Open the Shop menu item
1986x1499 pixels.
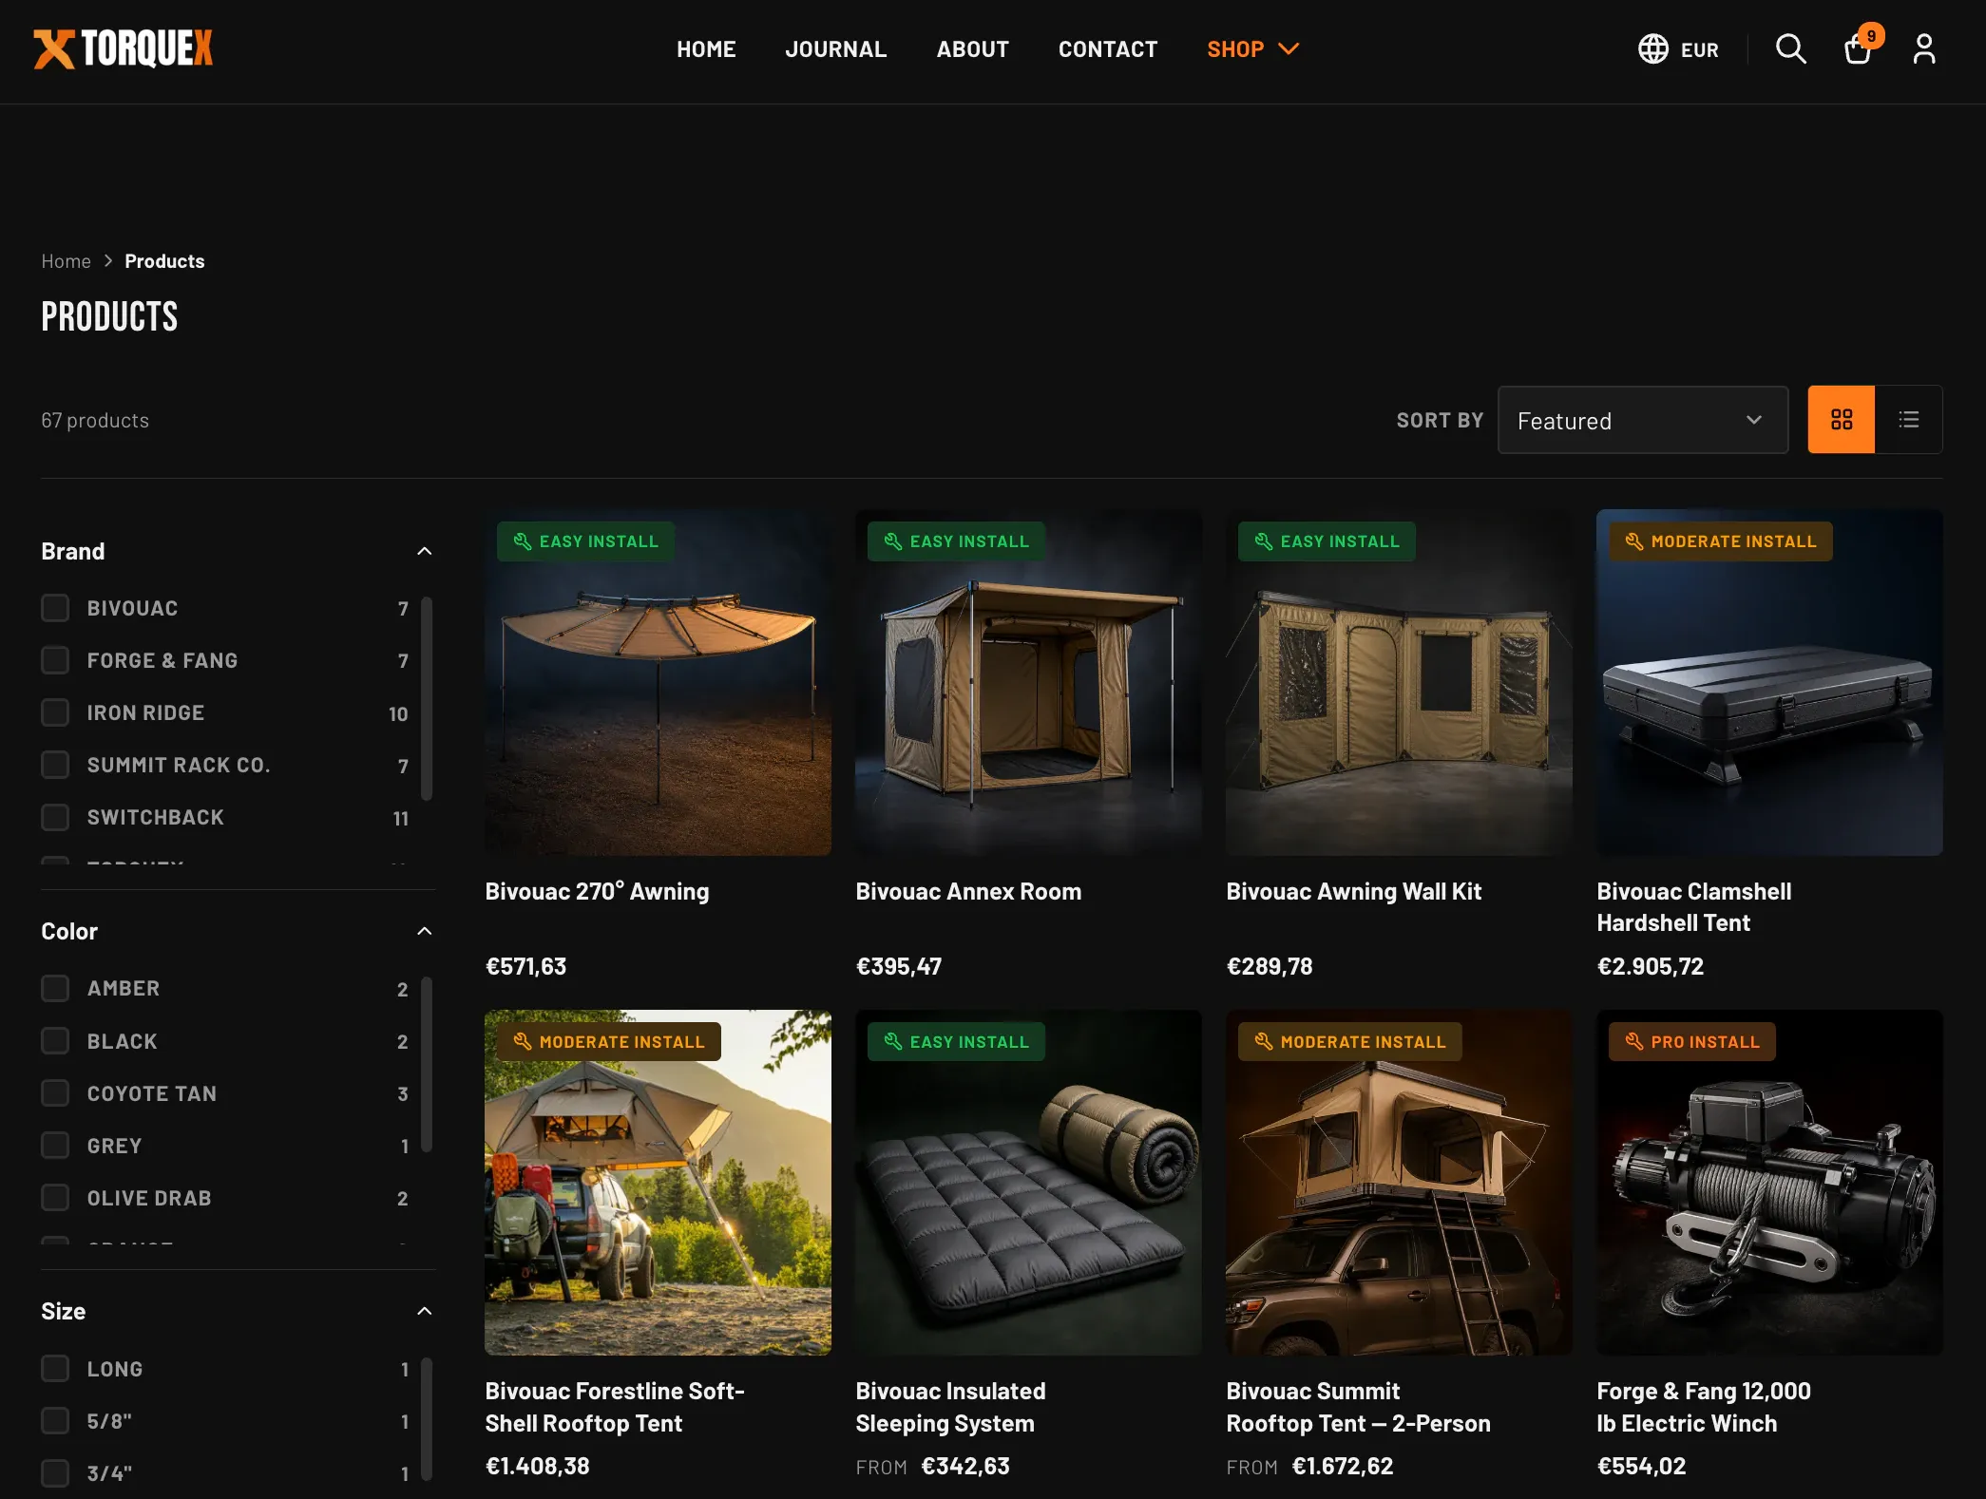coord(1235,49)
